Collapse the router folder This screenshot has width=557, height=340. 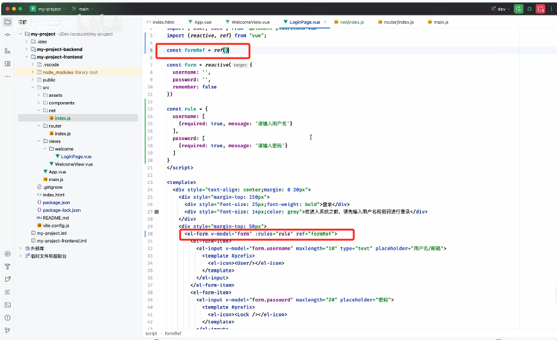tap(39, 126)
